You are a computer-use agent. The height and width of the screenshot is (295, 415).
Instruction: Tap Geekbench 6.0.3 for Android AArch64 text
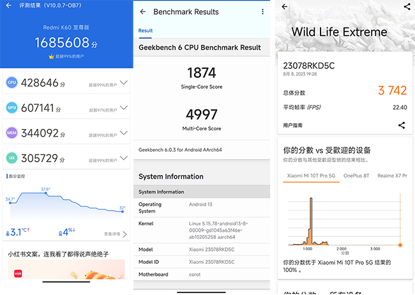[x=180, y=150]
